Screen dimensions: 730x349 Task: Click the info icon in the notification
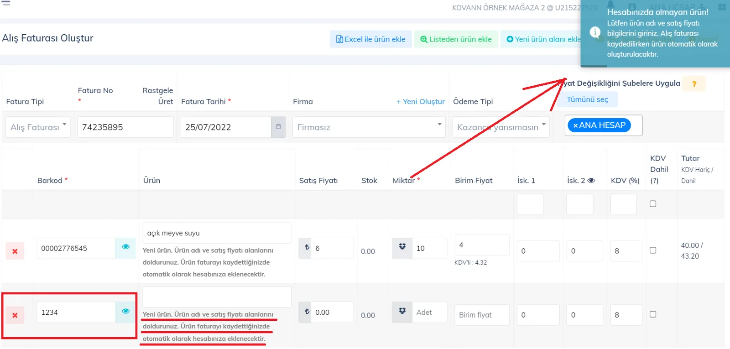[595, 32]
